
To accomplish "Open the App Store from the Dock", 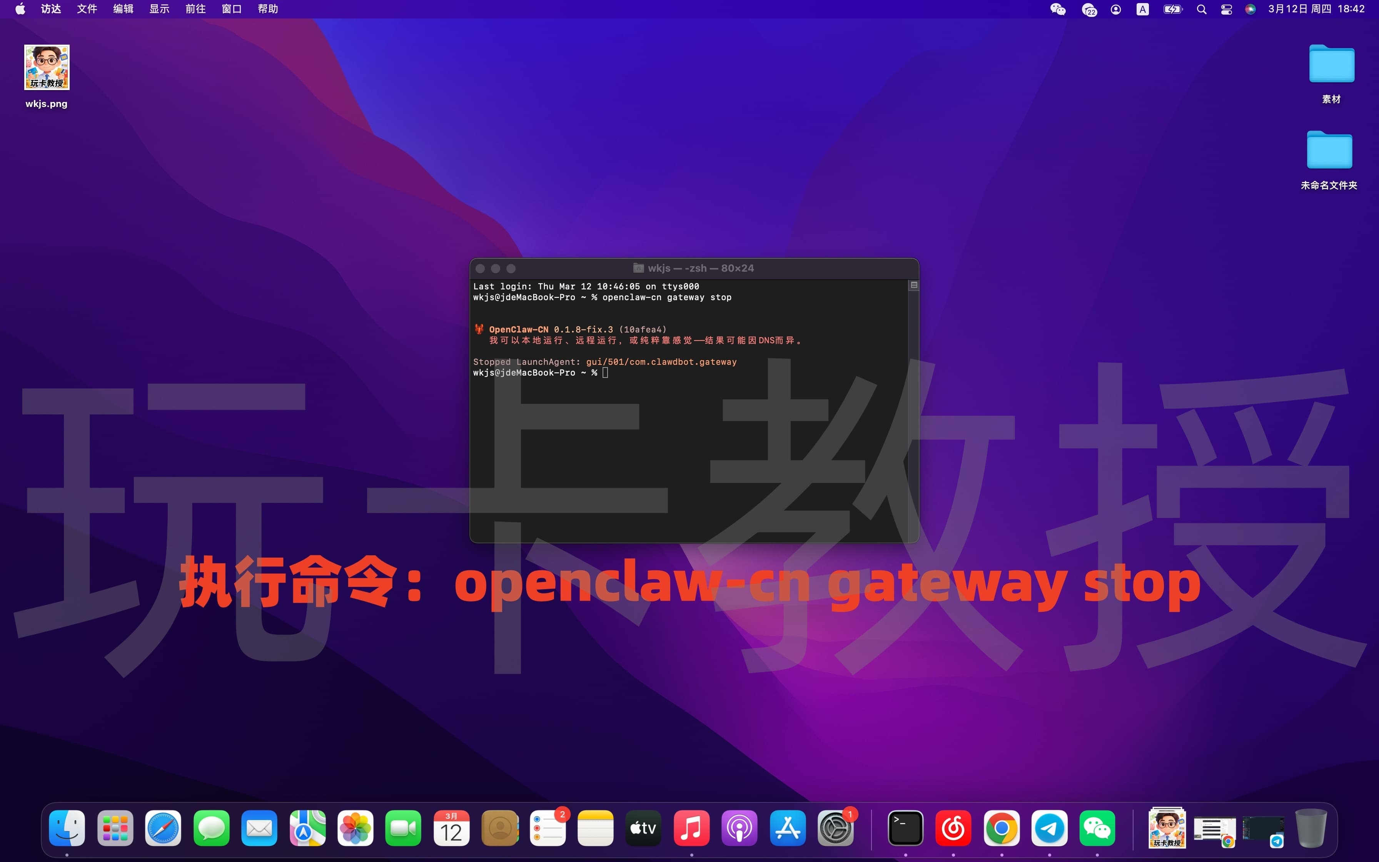I will point(788,828).
